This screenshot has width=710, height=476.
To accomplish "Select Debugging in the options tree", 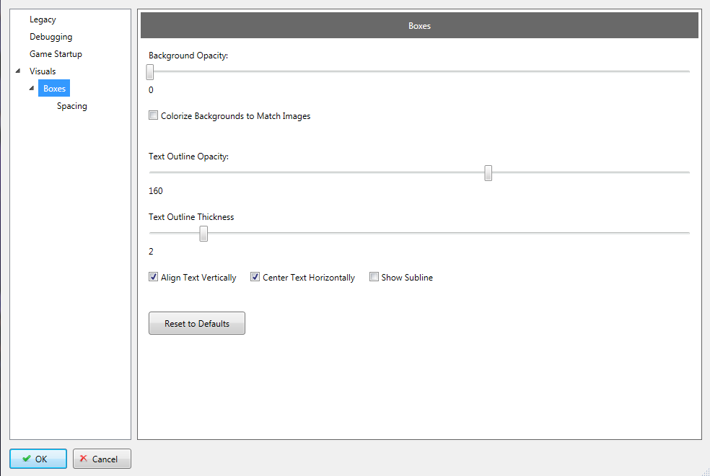I will [51, 37].
